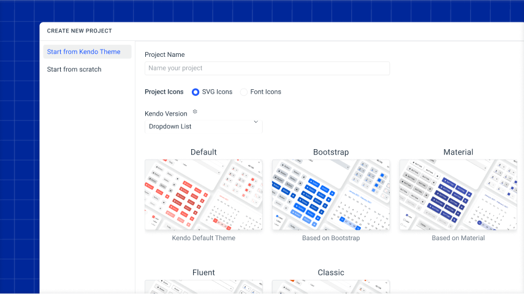Click the icon beside Kendo Version label
The width and height of the screenshot is (524, 294).
195,112
